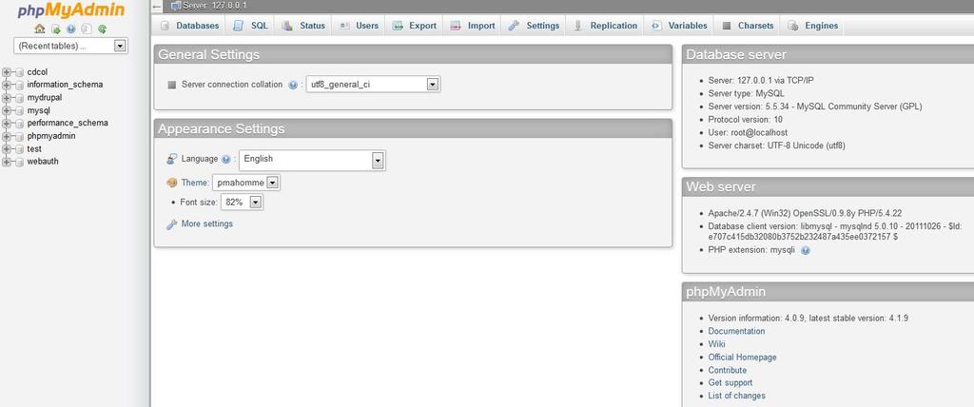Click the server icon in breadcrumb
Screen dimensions: 974x407
(176, 6)
